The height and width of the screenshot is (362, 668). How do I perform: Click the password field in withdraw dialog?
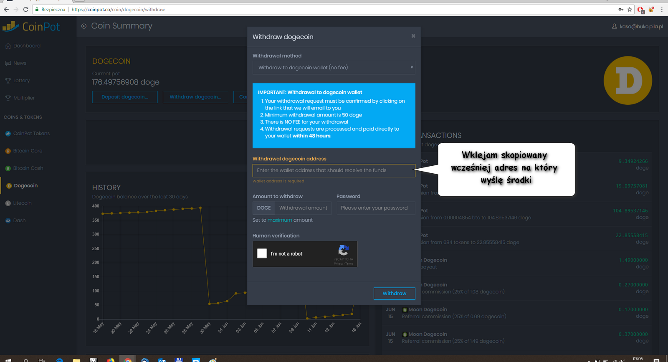pos(376,208)
